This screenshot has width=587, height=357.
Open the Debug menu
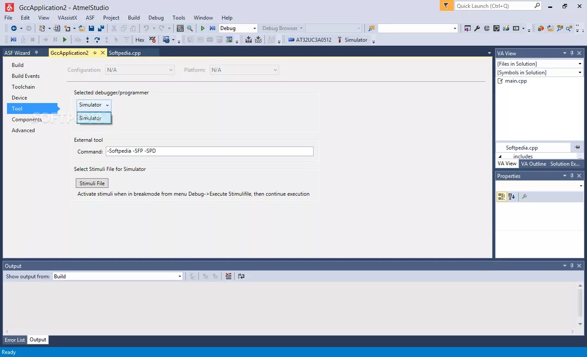coord(156,18)
